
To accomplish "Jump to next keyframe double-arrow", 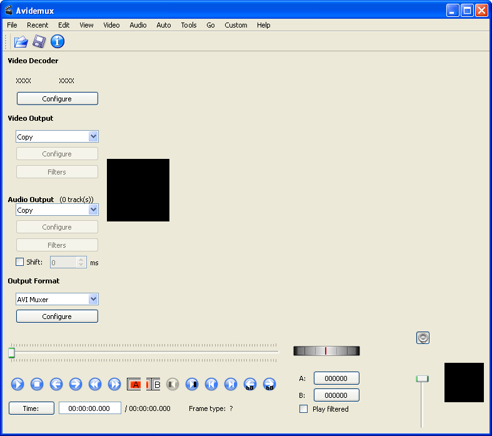I will (x=114, y=384).
